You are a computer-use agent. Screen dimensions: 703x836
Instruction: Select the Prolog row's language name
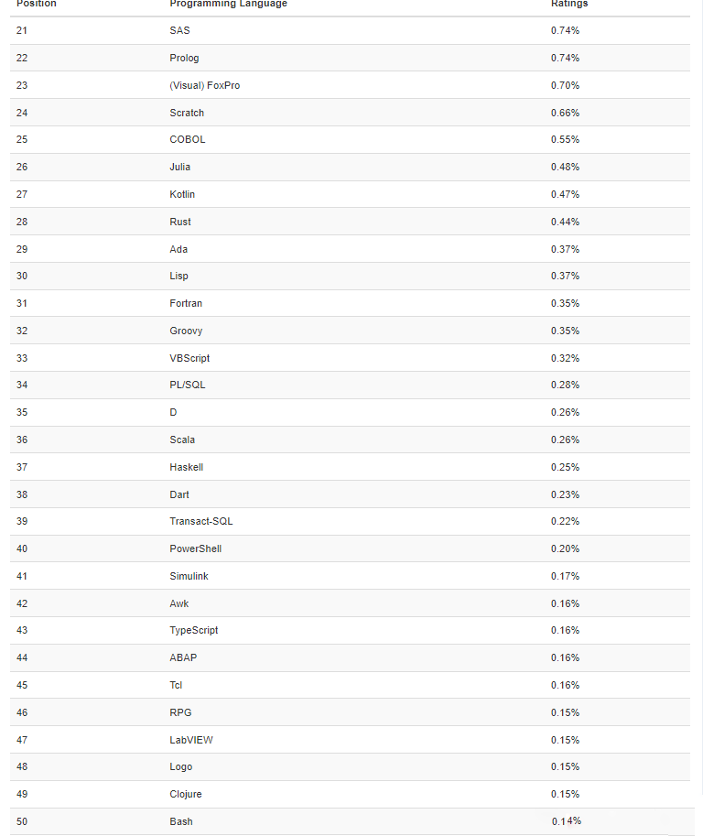coord(184,58)
